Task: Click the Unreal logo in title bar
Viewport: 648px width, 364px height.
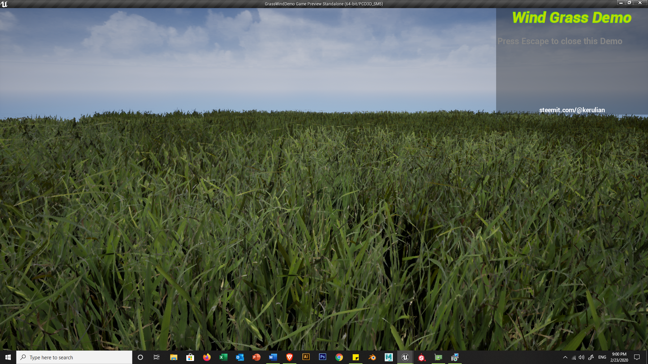Action: tap(4, 4)
